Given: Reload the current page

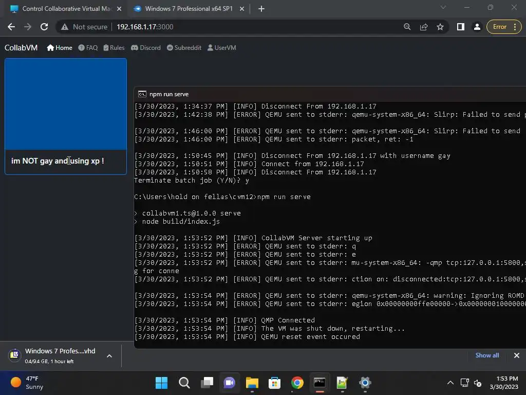Looking at the screenshot, I should tap(44, 27).
